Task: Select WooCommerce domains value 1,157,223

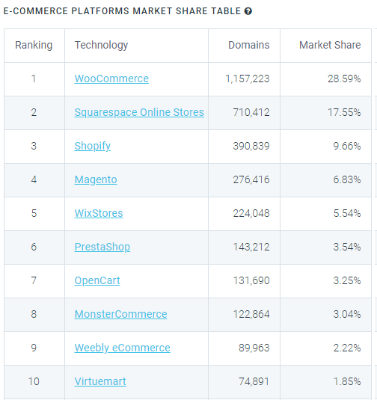Action: pos(248,79)
